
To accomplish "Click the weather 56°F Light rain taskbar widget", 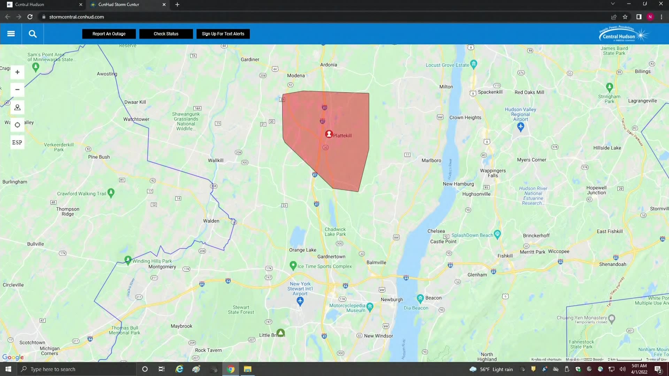I will click(x=492, y=369).
